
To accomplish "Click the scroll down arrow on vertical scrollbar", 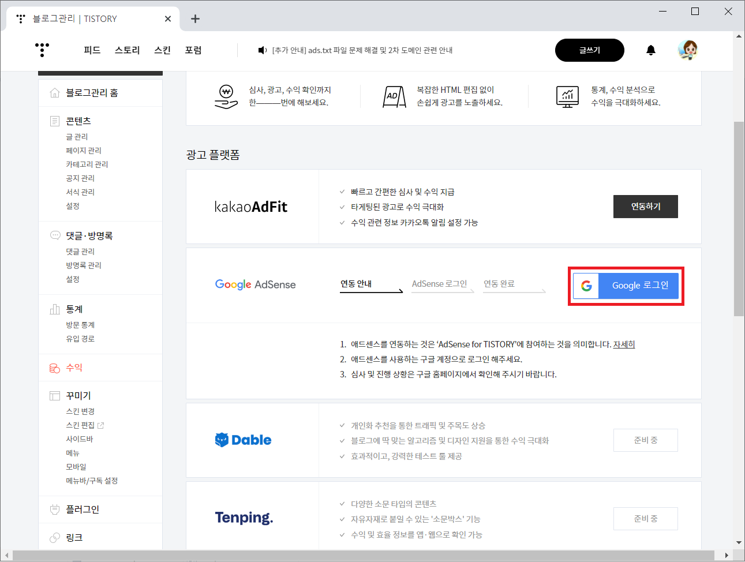I will click(739, 542).
